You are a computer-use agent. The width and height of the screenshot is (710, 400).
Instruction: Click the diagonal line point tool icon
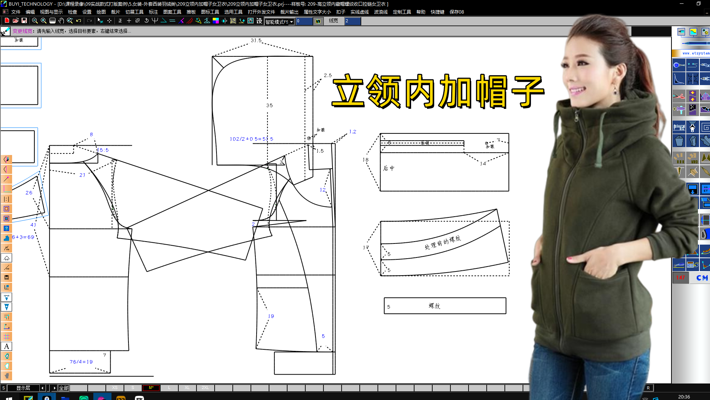[x=6, y=179]
